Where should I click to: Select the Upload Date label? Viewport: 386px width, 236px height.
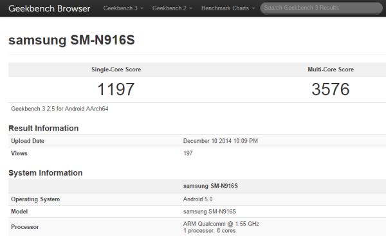28,141
